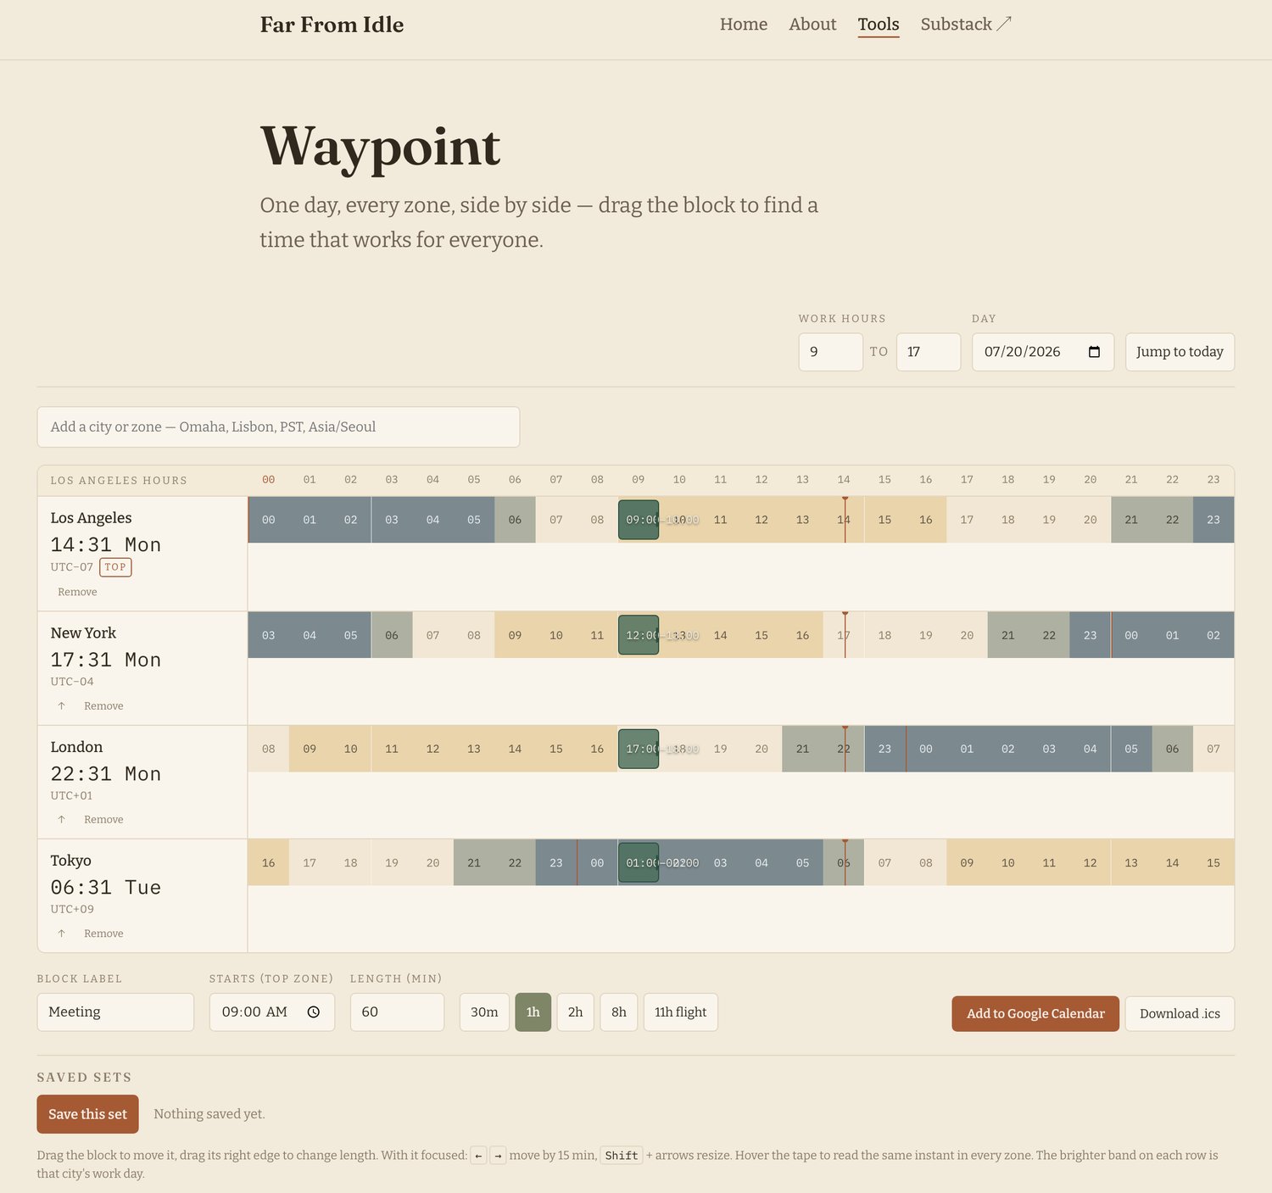The image size is (1272, 1193).
Task: Click hour 13 in Los Angeles row
Action: (802, 520)
